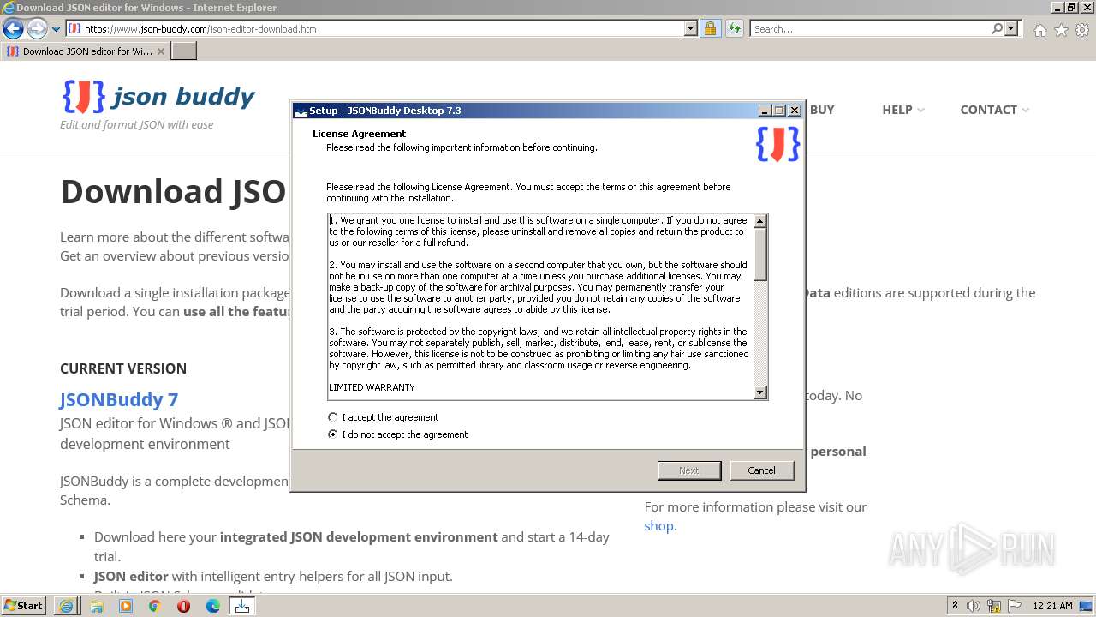Open the CONTACT menu on the website

pyautogui.click(x=988, y=110)
